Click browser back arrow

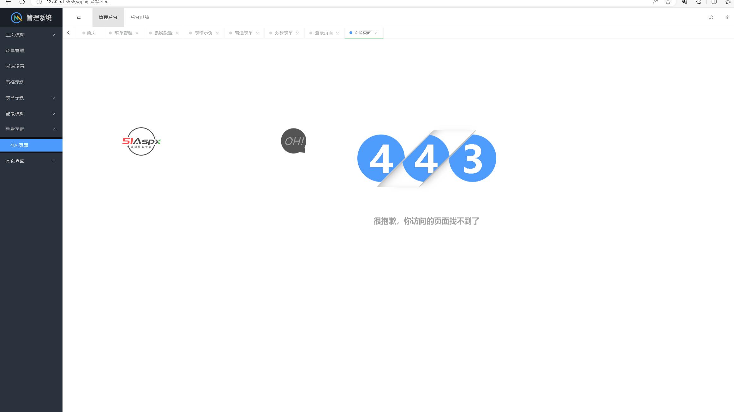coord(8,2)
